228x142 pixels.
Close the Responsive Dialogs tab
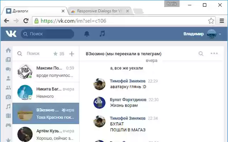click(x=128, y=11)
